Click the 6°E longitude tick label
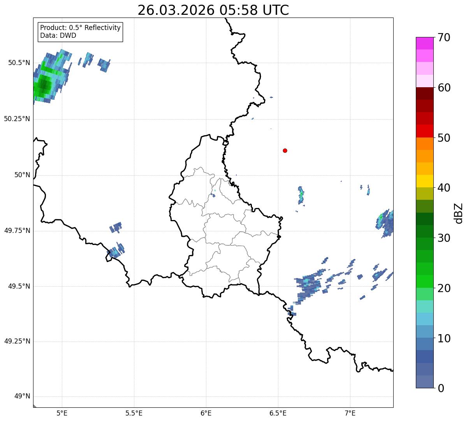 [x=206, y=413]
